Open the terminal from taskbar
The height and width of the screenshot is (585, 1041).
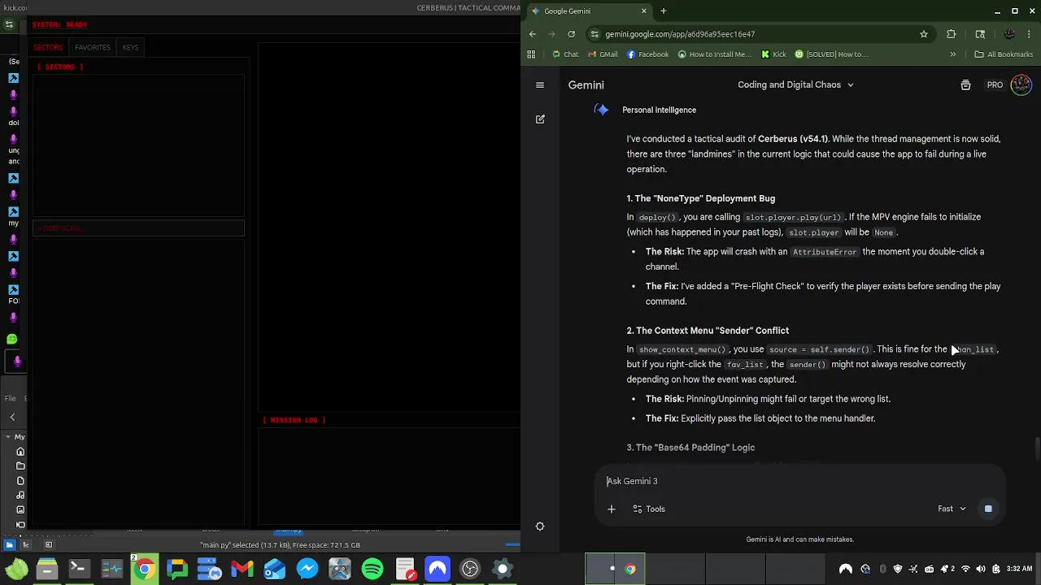click(x=79, y=569)
